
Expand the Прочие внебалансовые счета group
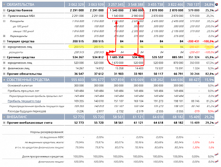[4, 122]
